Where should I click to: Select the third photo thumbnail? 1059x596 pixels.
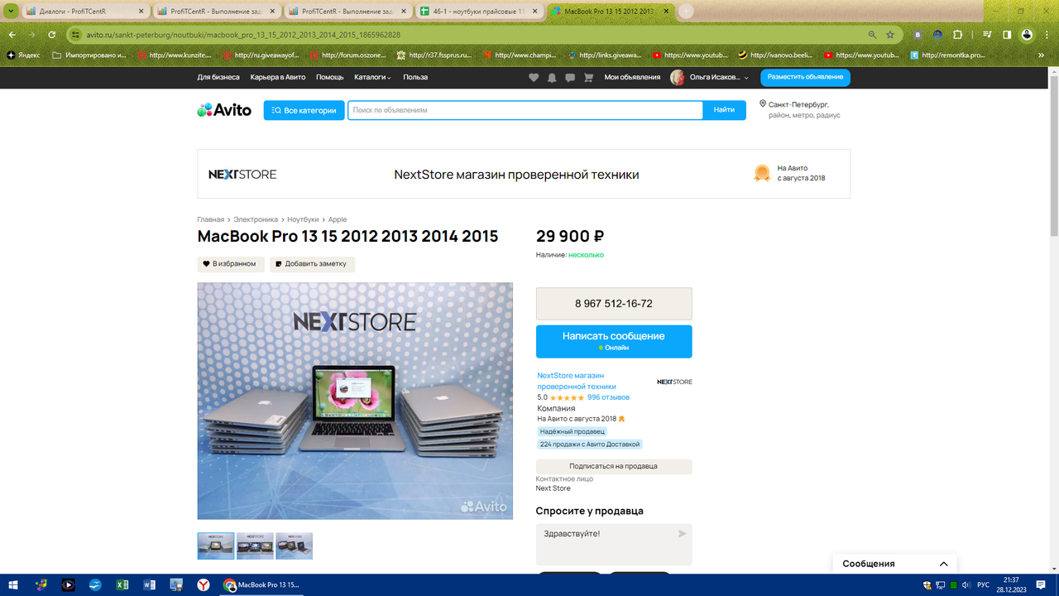click(x=294, y=546)
